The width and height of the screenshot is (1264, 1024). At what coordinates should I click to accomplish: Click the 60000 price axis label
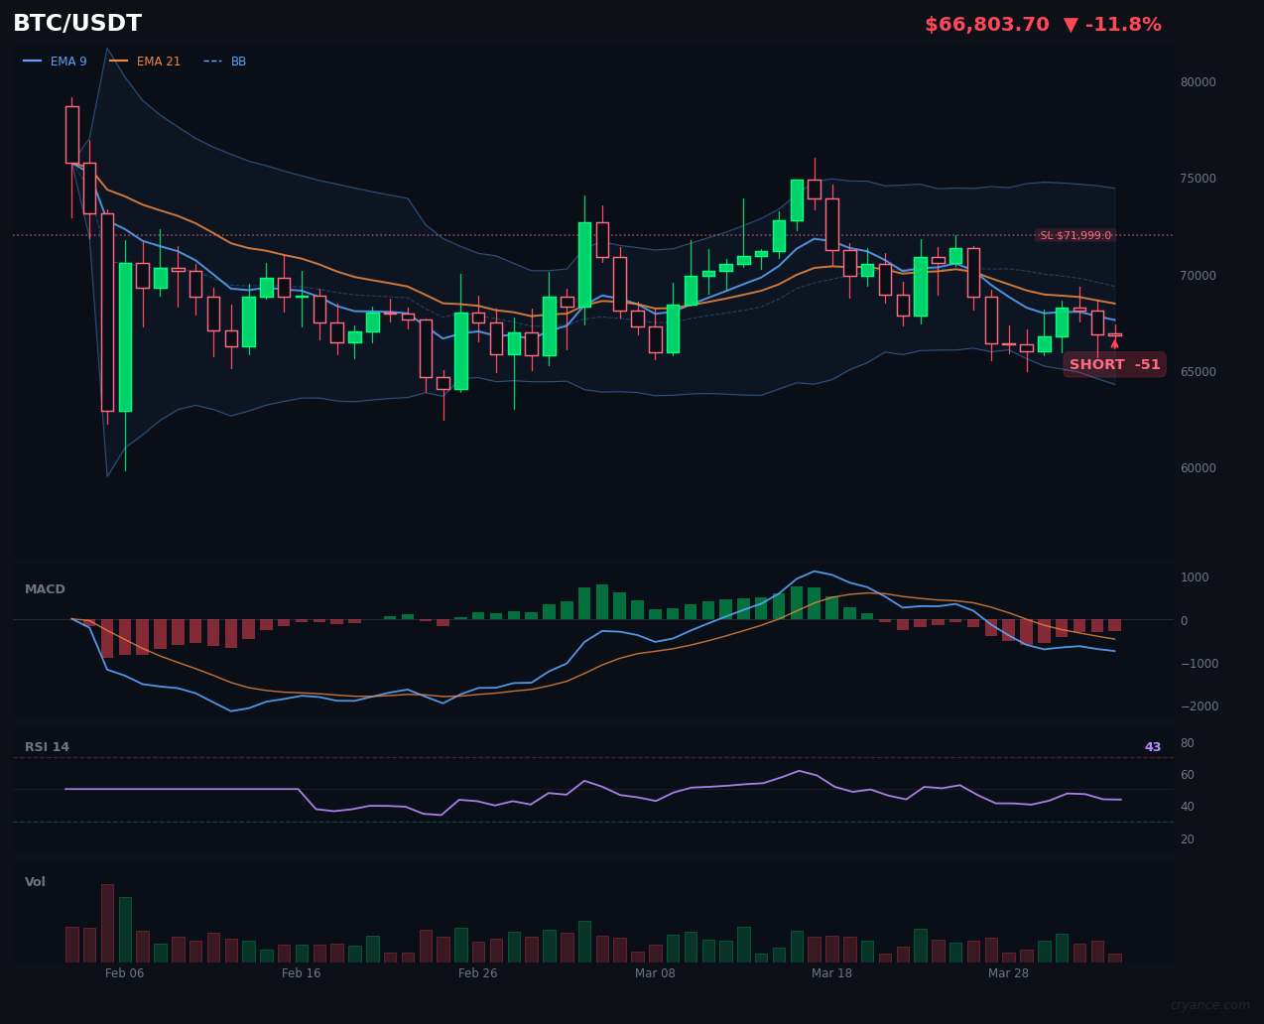coord(1197,468)
